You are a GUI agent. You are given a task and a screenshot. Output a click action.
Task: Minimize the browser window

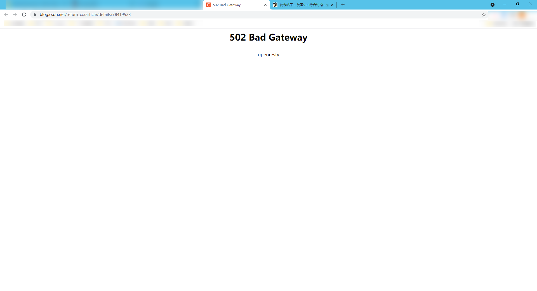505,4
